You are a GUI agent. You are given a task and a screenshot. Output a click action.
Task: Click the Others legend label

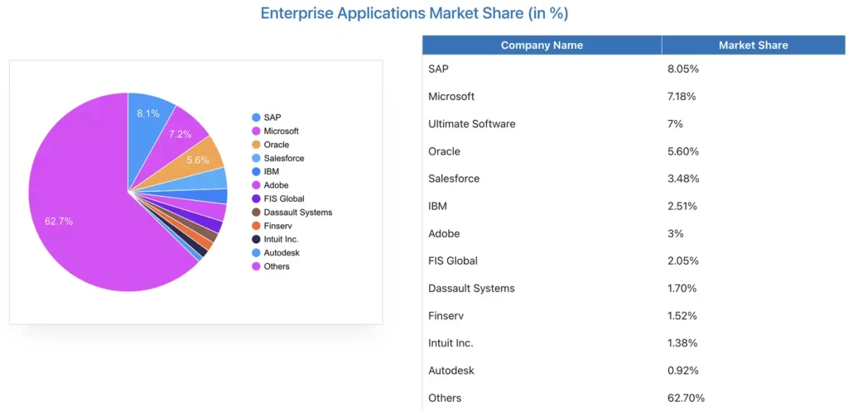277,266
